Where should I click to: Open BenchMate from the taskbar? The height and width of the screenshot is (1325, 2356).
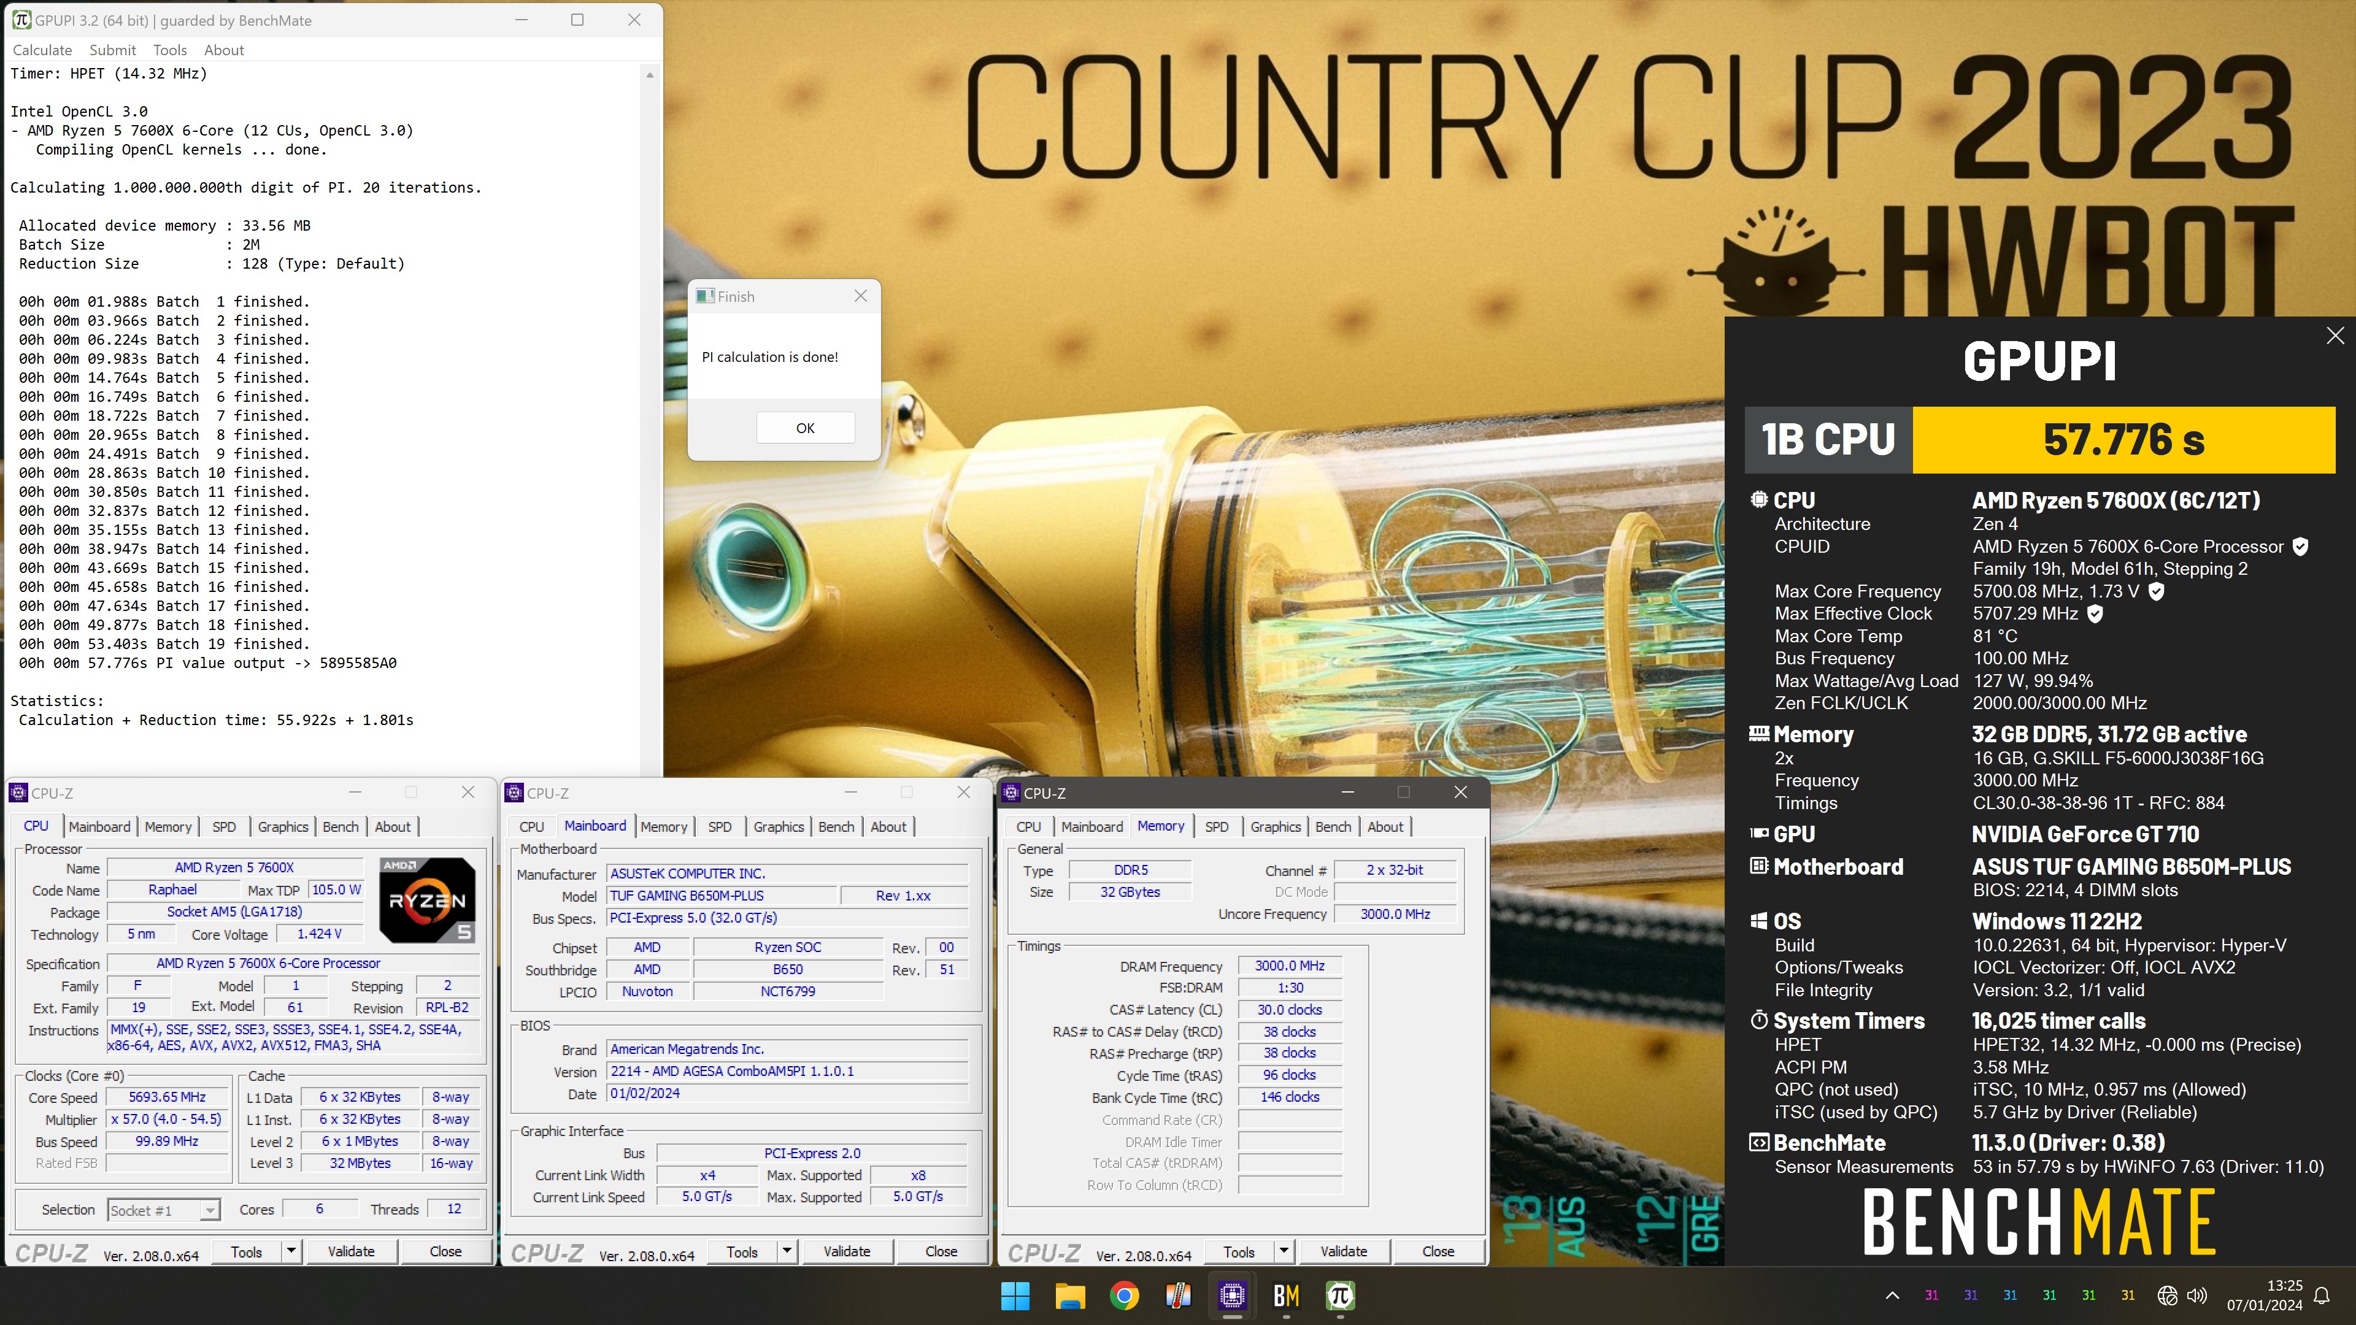[x=1286, y=1295]
